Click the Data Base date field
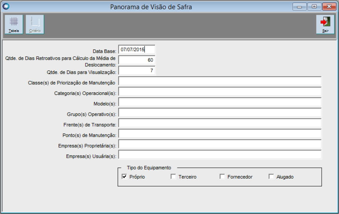 pos(137,50)
